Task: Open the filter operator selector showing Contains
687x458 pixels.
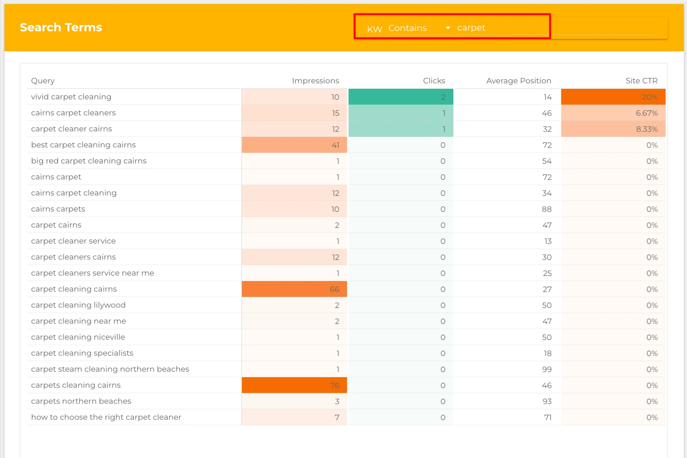Action: 419,28
